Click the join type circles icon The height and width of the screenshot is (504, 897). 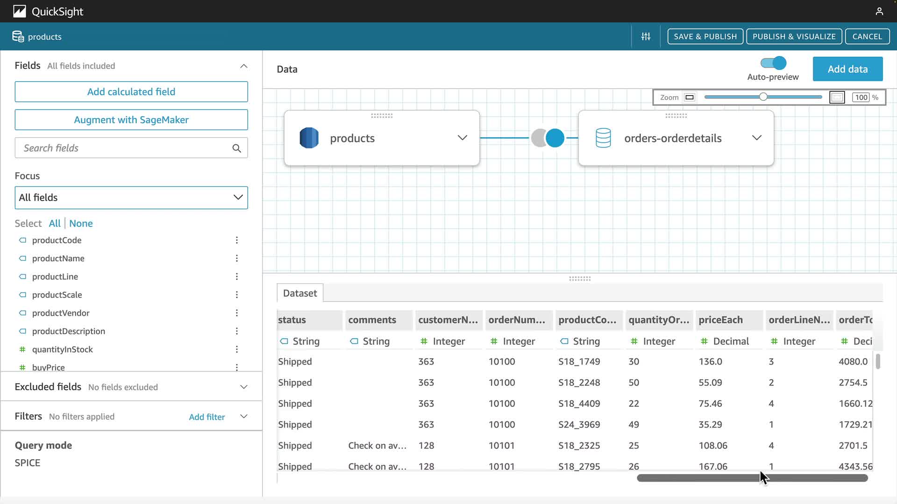point(548,138)
